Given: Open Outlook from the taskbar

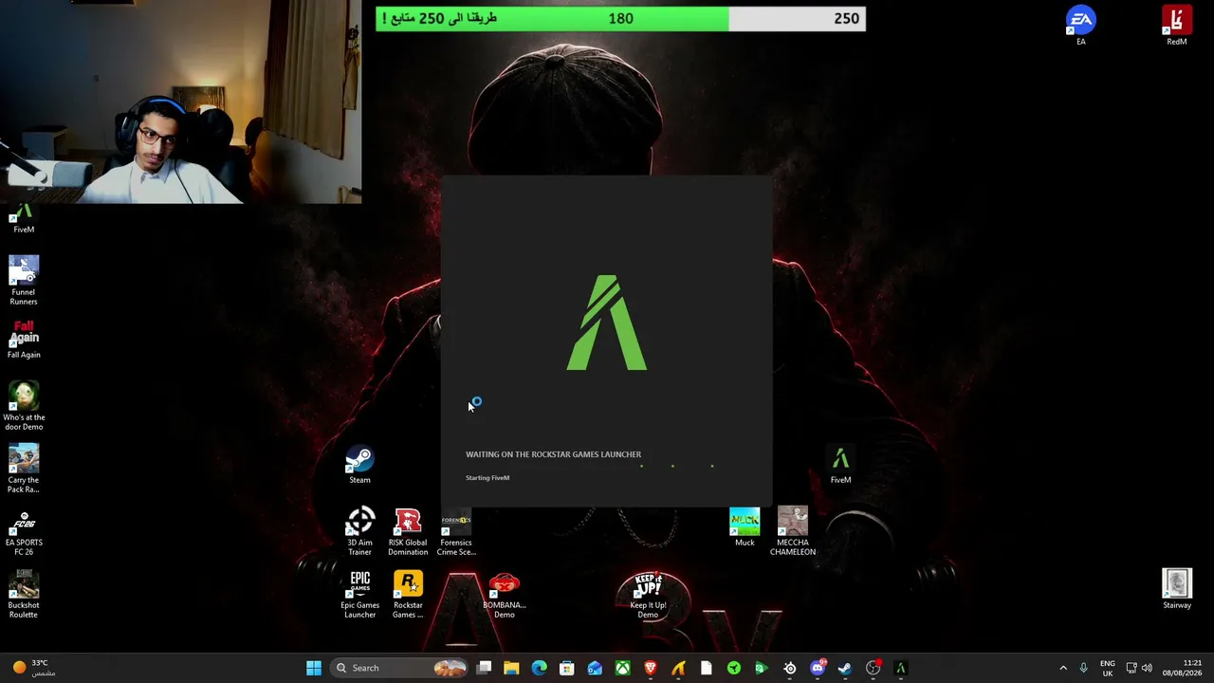Looking at the screenshot, I should click(x=595, y=668).
